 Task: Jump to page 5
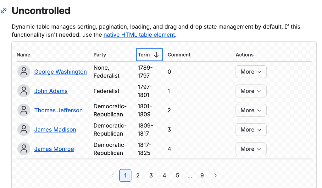[x=177, y=175]
